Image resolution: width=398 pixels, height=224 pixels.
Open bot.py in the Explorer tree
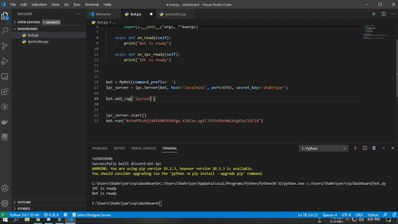33,35
